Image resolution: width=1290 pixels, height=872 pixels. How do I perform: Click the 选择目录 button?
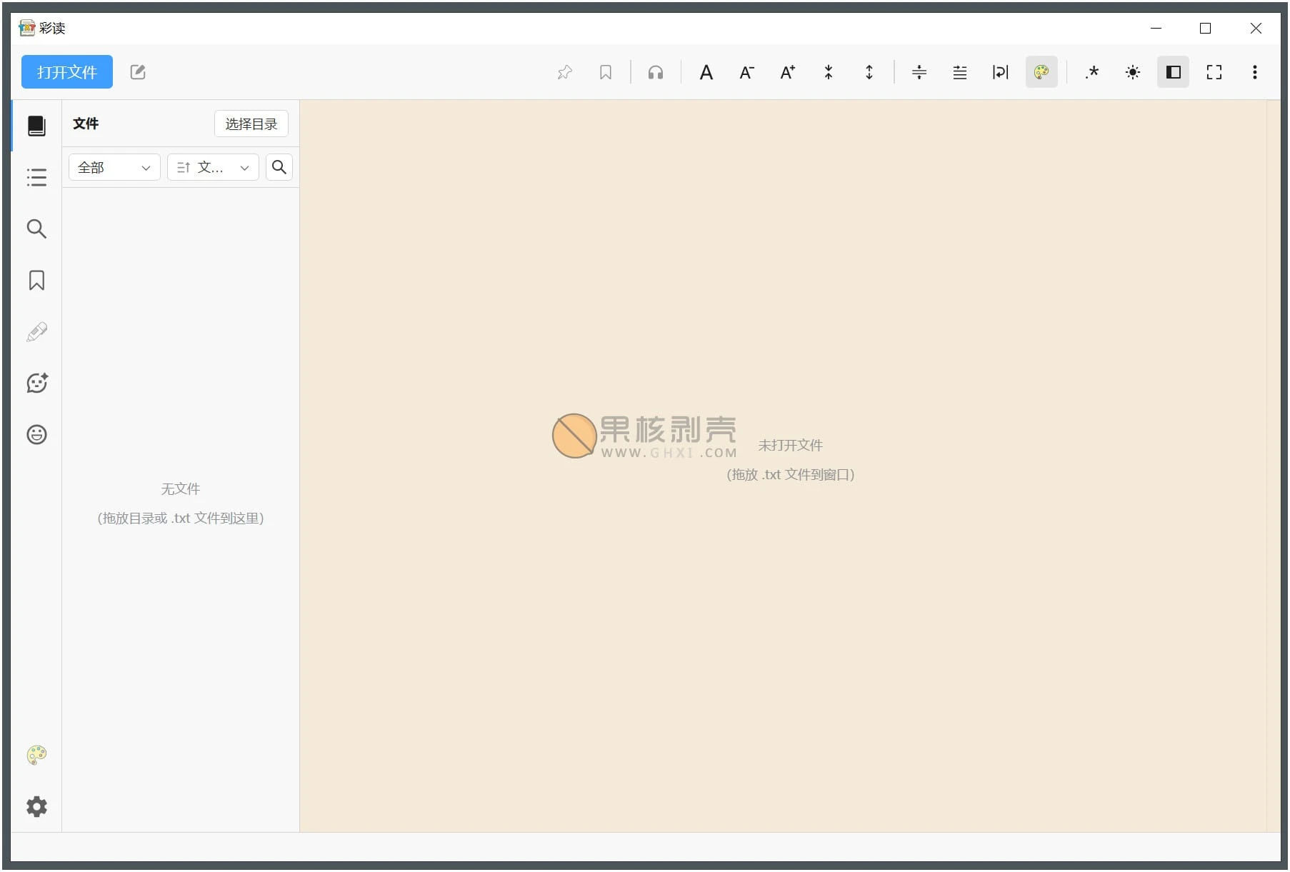coord(251,124)
